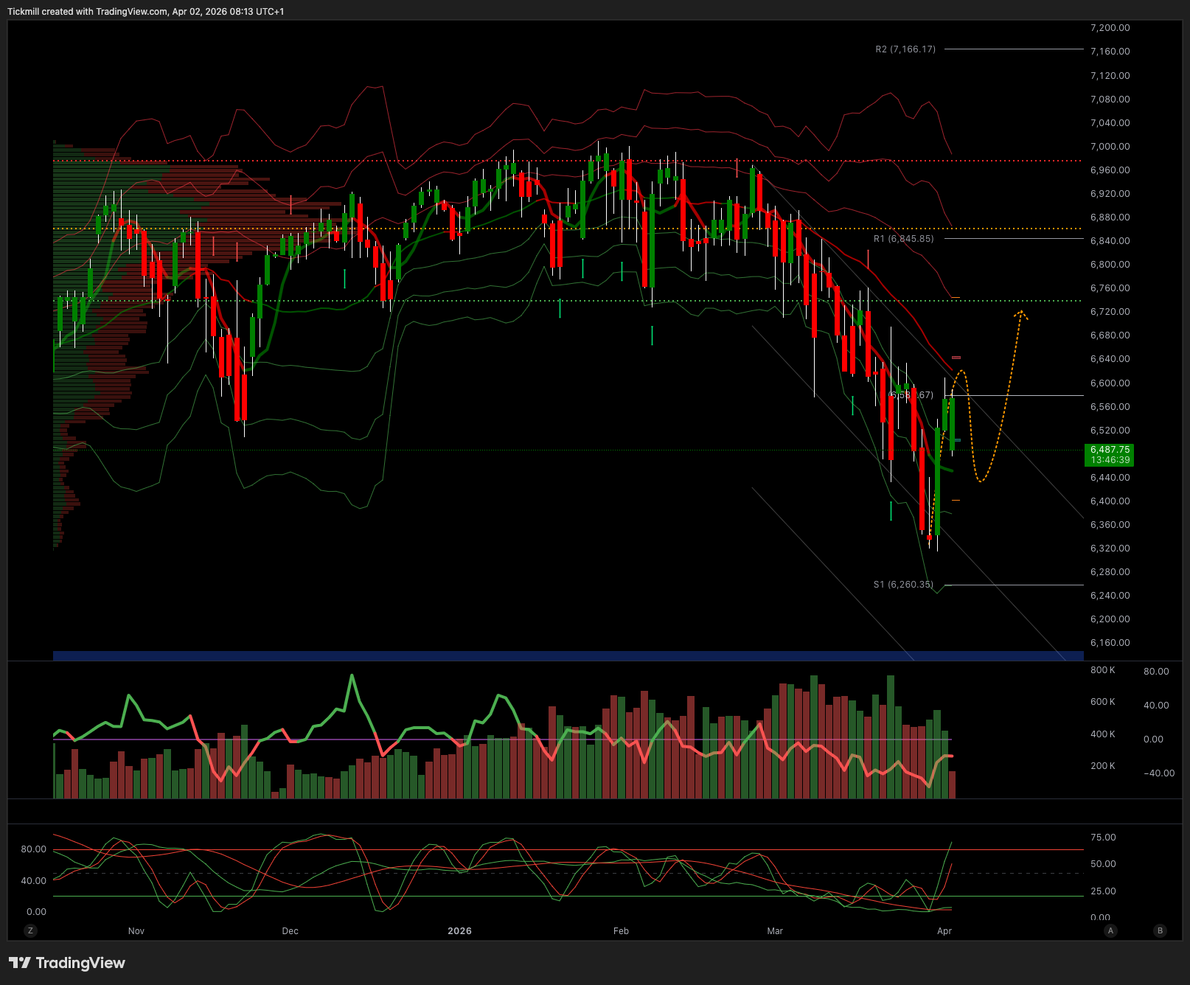Click the 6,160.00 price axis label
The width and height of the screenshot is (1190, 985).
pyautogui.click(x=1110, y=643)
